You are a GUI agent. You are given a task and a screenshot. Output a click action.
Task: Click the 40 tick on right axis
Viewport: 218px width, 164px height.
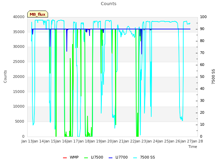[202, 89]
